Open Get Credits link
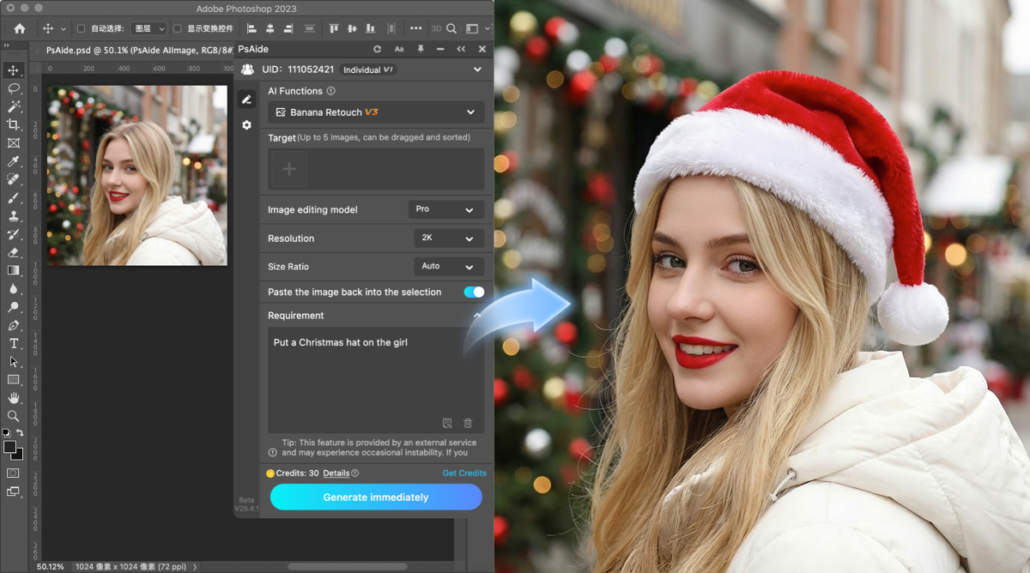Image resolution: width=1030 pixels, height=573 pixels. (x=465, y=473)
